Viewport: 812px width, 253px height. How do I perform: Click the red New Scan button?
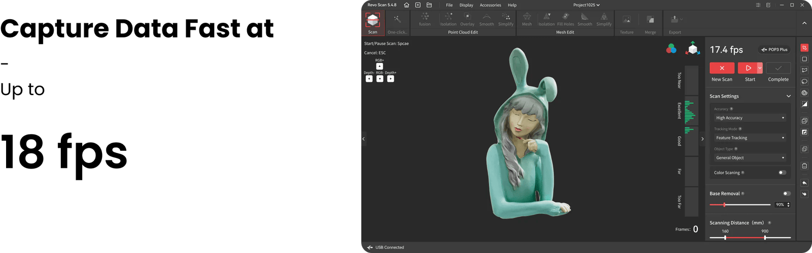point(722,68)
